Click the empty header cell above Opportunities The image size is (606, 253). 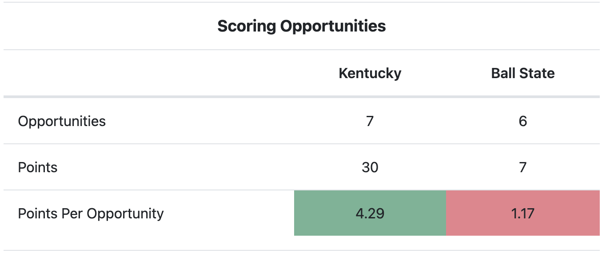(x=149, y=73)
